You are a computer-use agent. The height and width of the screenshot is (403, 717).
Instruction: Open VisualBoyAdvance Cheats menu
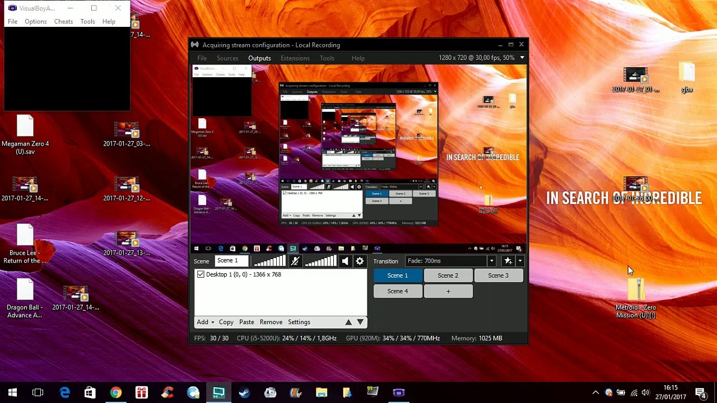(x=63, y=21)
